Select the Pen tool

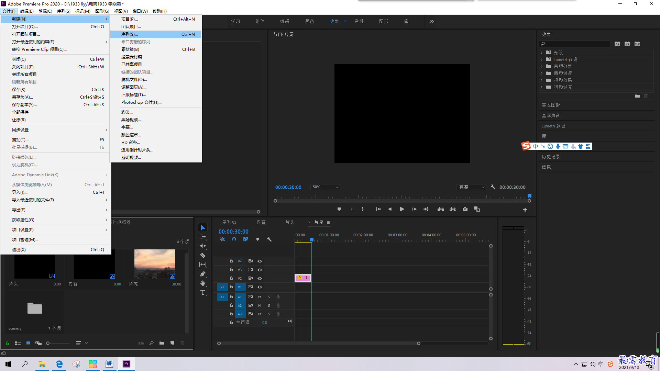(203, 274)
